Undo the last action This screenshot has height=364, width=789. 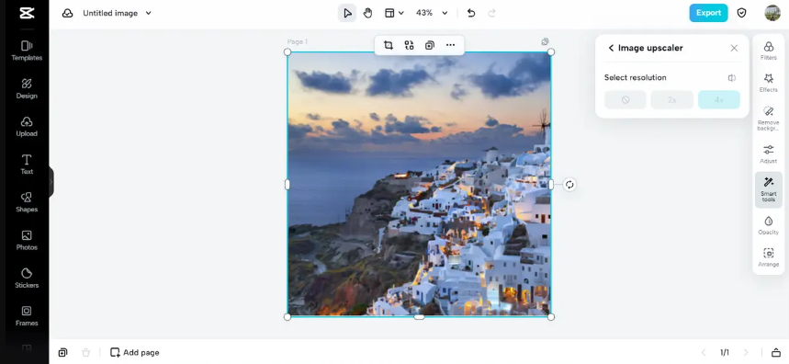click(x=471, y=13)
